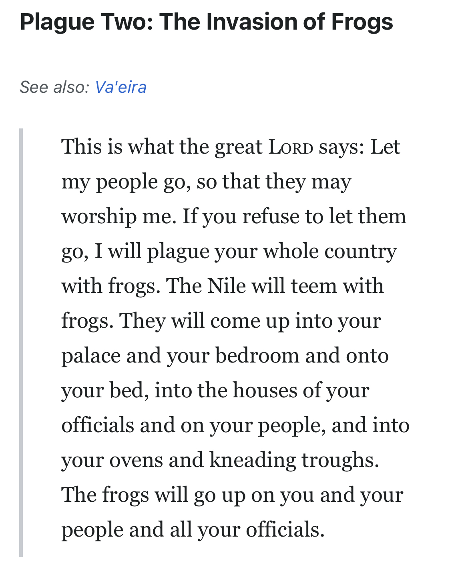Click the 'Plague Two: The Invasion of Frogs' heading
The height and width of the screenshot is (565, 472).
(206, 22)
